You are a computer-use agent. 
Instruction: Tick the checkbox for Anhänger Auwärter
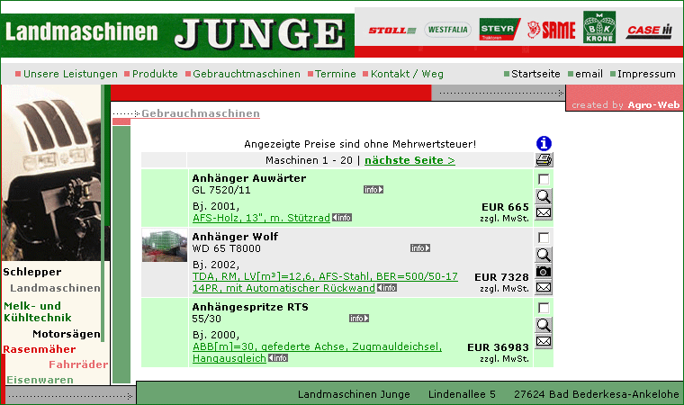[x=544, y=179]
